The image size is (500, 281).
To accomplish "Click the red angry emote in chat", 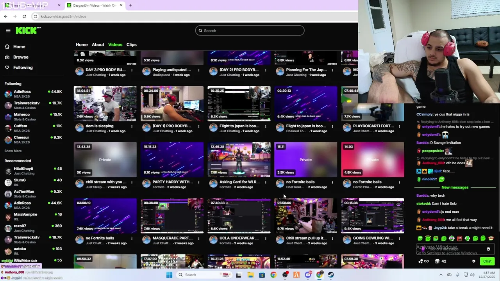I will (459, 238).
